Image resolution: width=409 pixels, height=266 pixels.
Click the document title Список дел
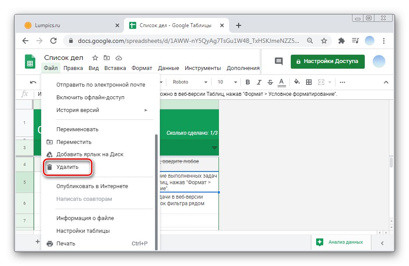(x=63, y=58)
